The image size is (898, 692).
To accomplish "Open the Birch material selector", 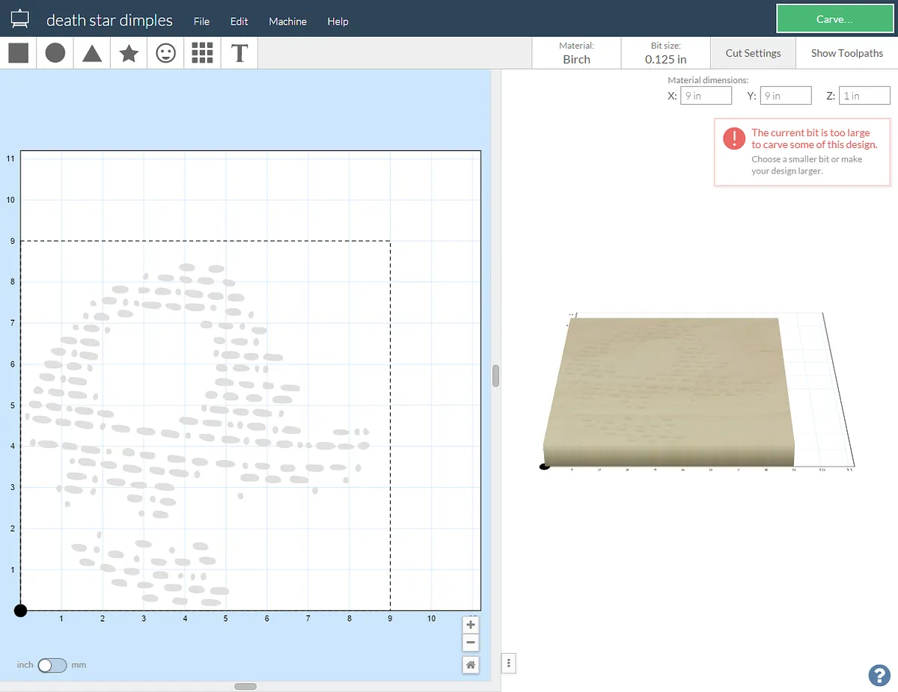I will pyautogui.click(x=576, y=53).
